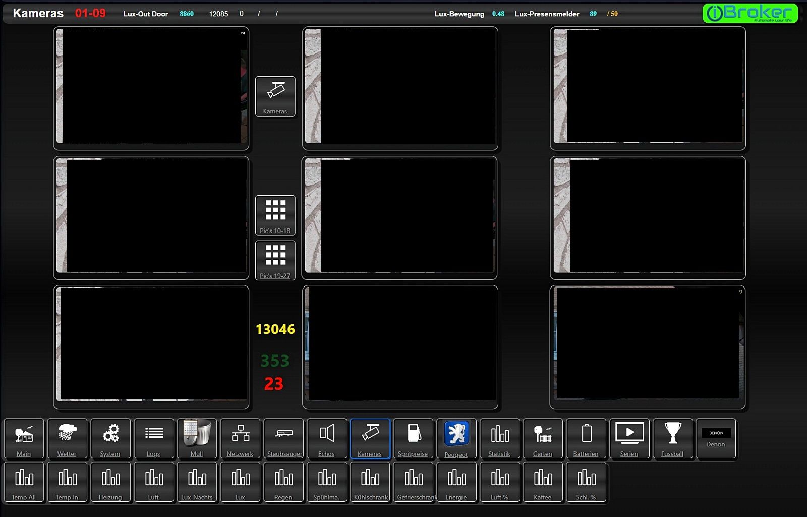This screenshot has width=807, height=517.
Task: Open the Spühlma. chart
Action: click(x=327, y=482)
